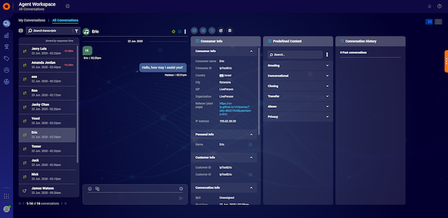Select the Consumer Info widget icon in toolbar

(x=194, y=30)
